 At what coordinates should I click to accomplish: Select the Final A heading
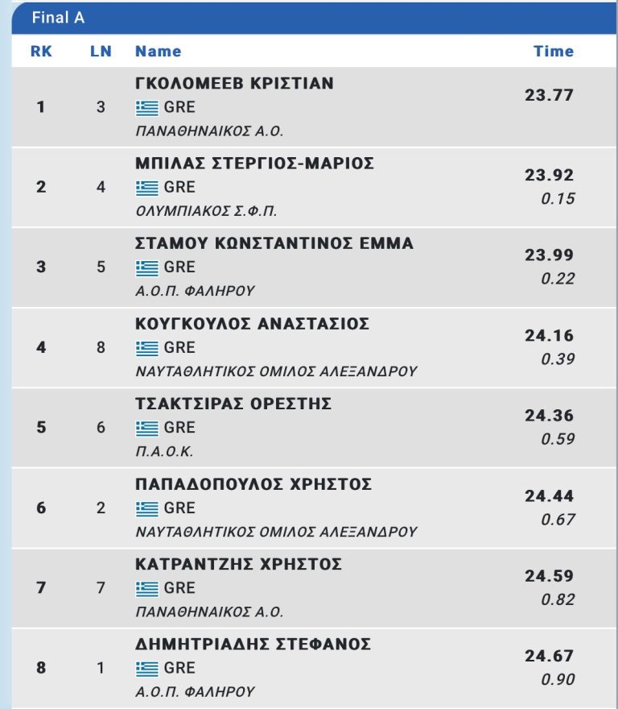58,18
